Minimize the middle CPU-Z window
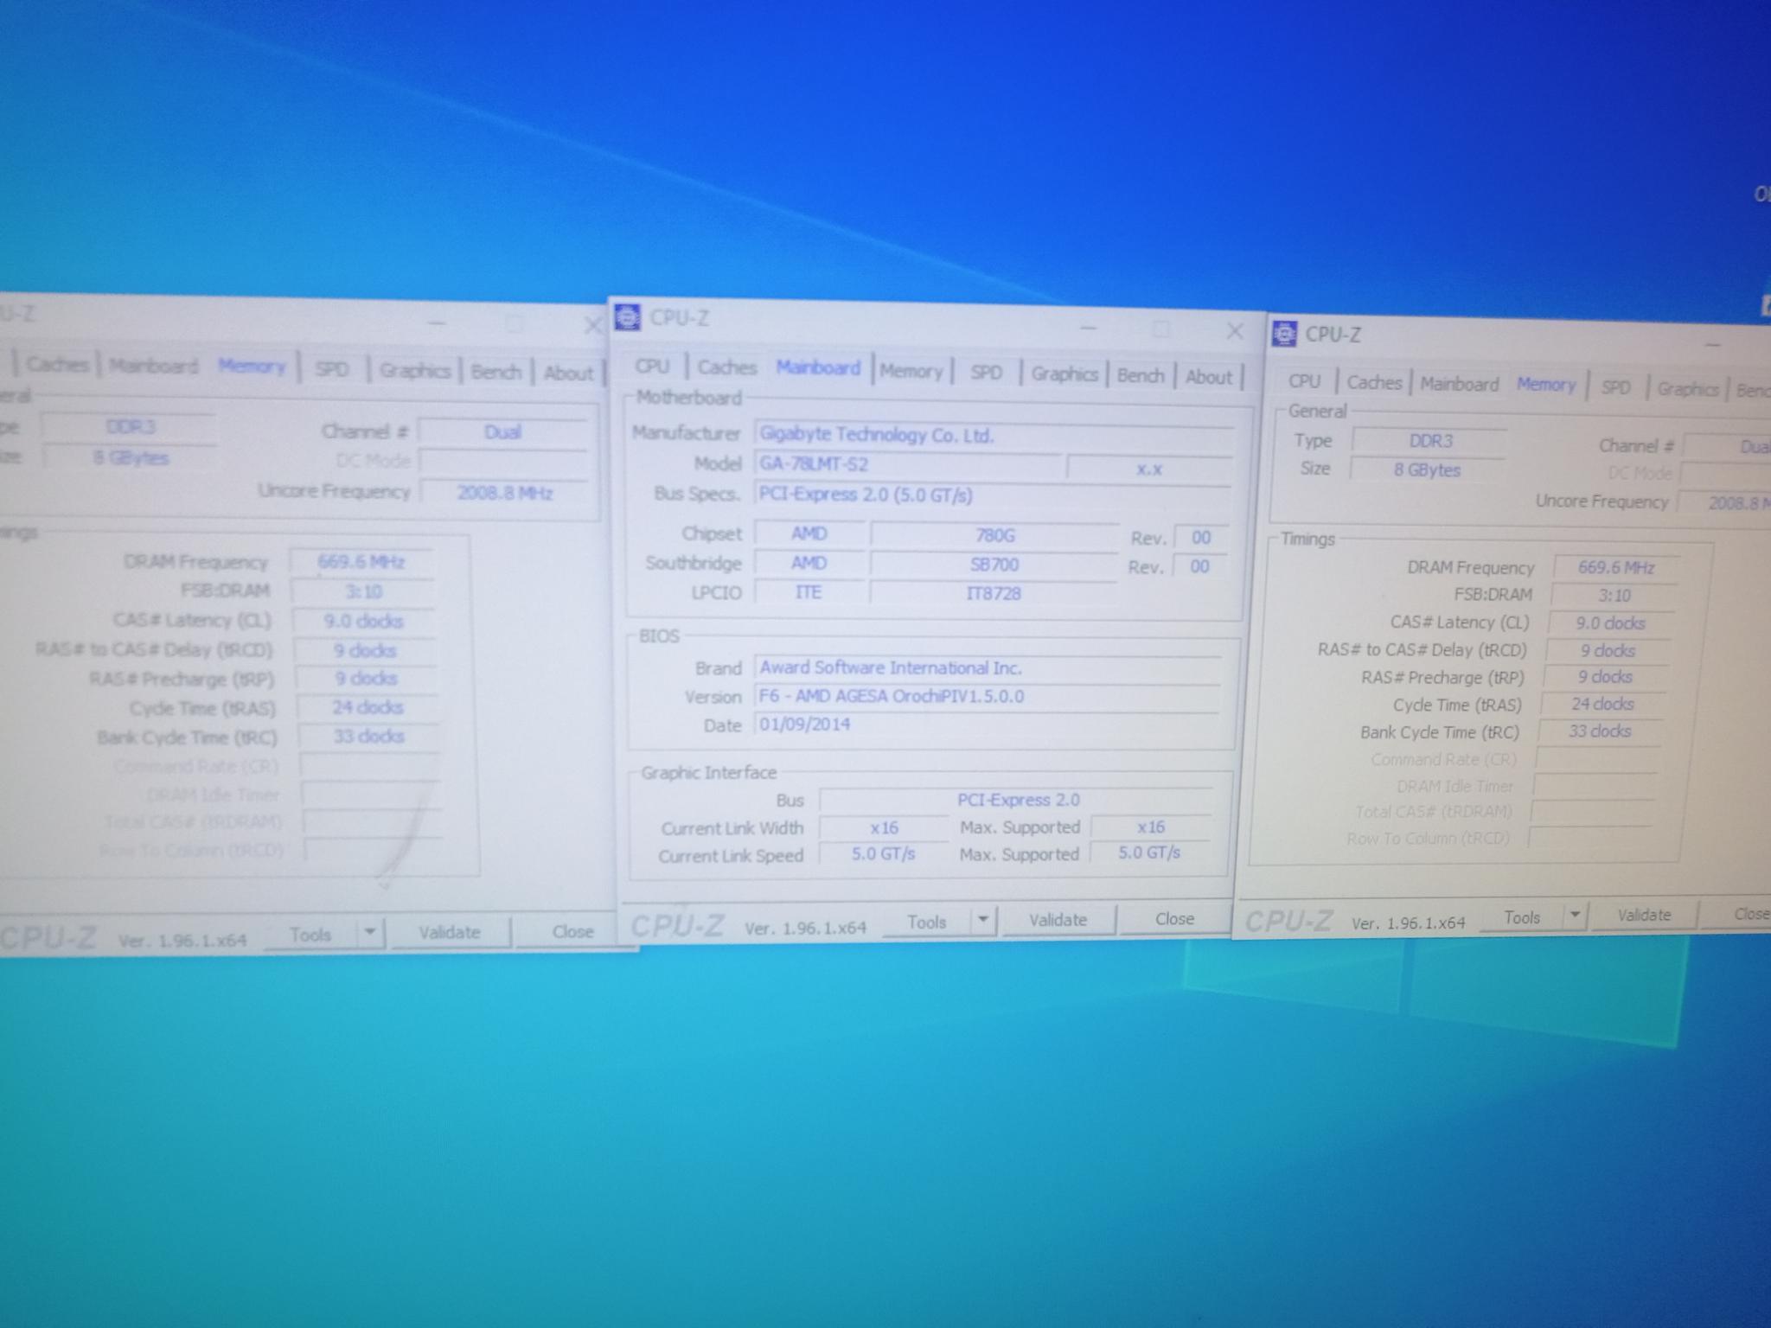This screenshot has width=1771, height=1328. (x=1089, y=329)
